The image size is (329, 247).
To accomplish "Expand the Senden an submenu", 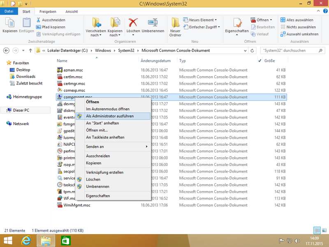I will tap(116, 147).
